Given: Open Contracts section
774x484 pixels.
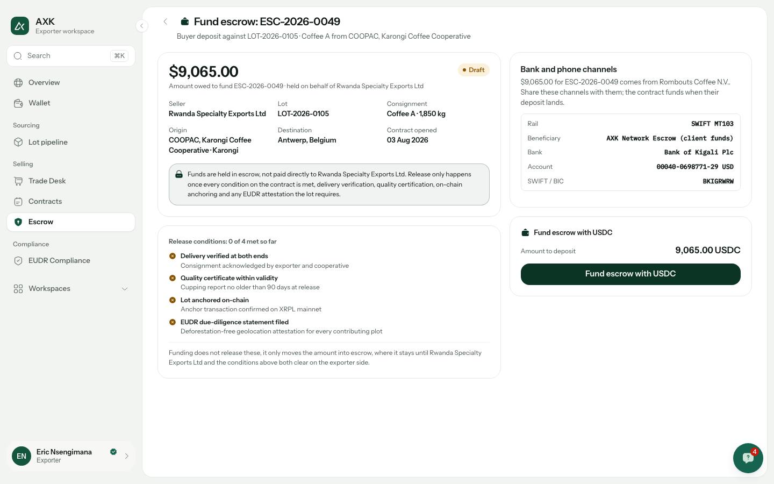Looking at the screenshot, I should coord(71,202).
